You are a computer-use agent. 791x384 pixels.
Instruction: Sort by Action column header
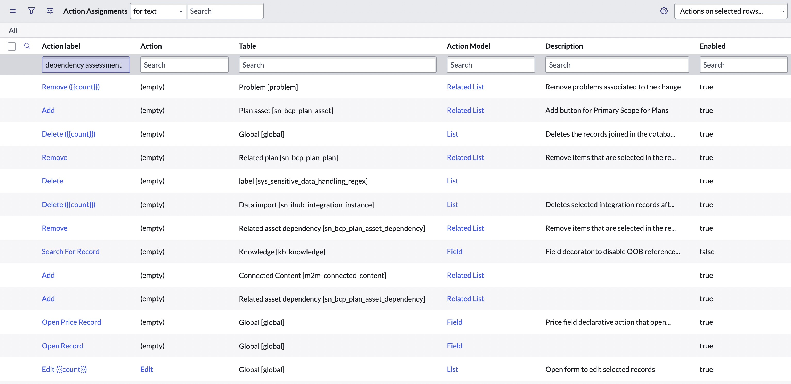(x=151, y=46)
